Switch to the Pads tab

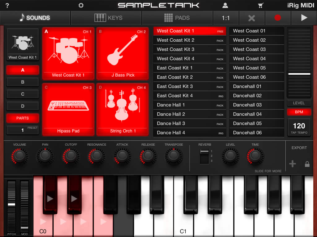pyautogui.click(x=177, y=18)
